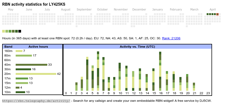235x105 pixels.
Task: Choose the first dark green April day
Action: 207,14
